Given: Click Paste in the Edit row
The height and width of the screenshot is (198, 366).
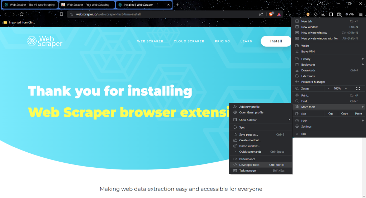Looking at the screenshot, I should click(x=358, y=114).
